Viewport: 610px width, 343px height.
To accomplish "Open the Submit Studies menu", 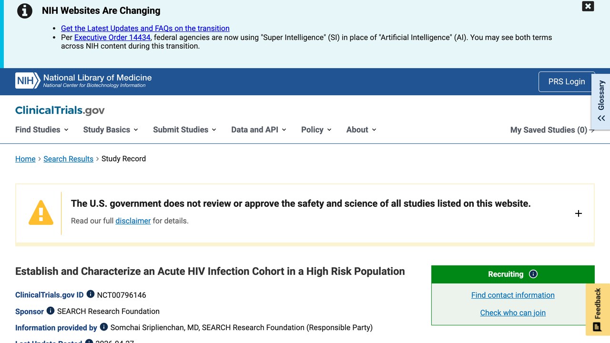I will [x=184, y=130].
